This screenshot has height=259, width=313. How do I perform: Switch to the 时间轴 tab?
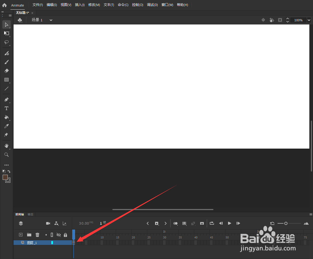point(20,214)
